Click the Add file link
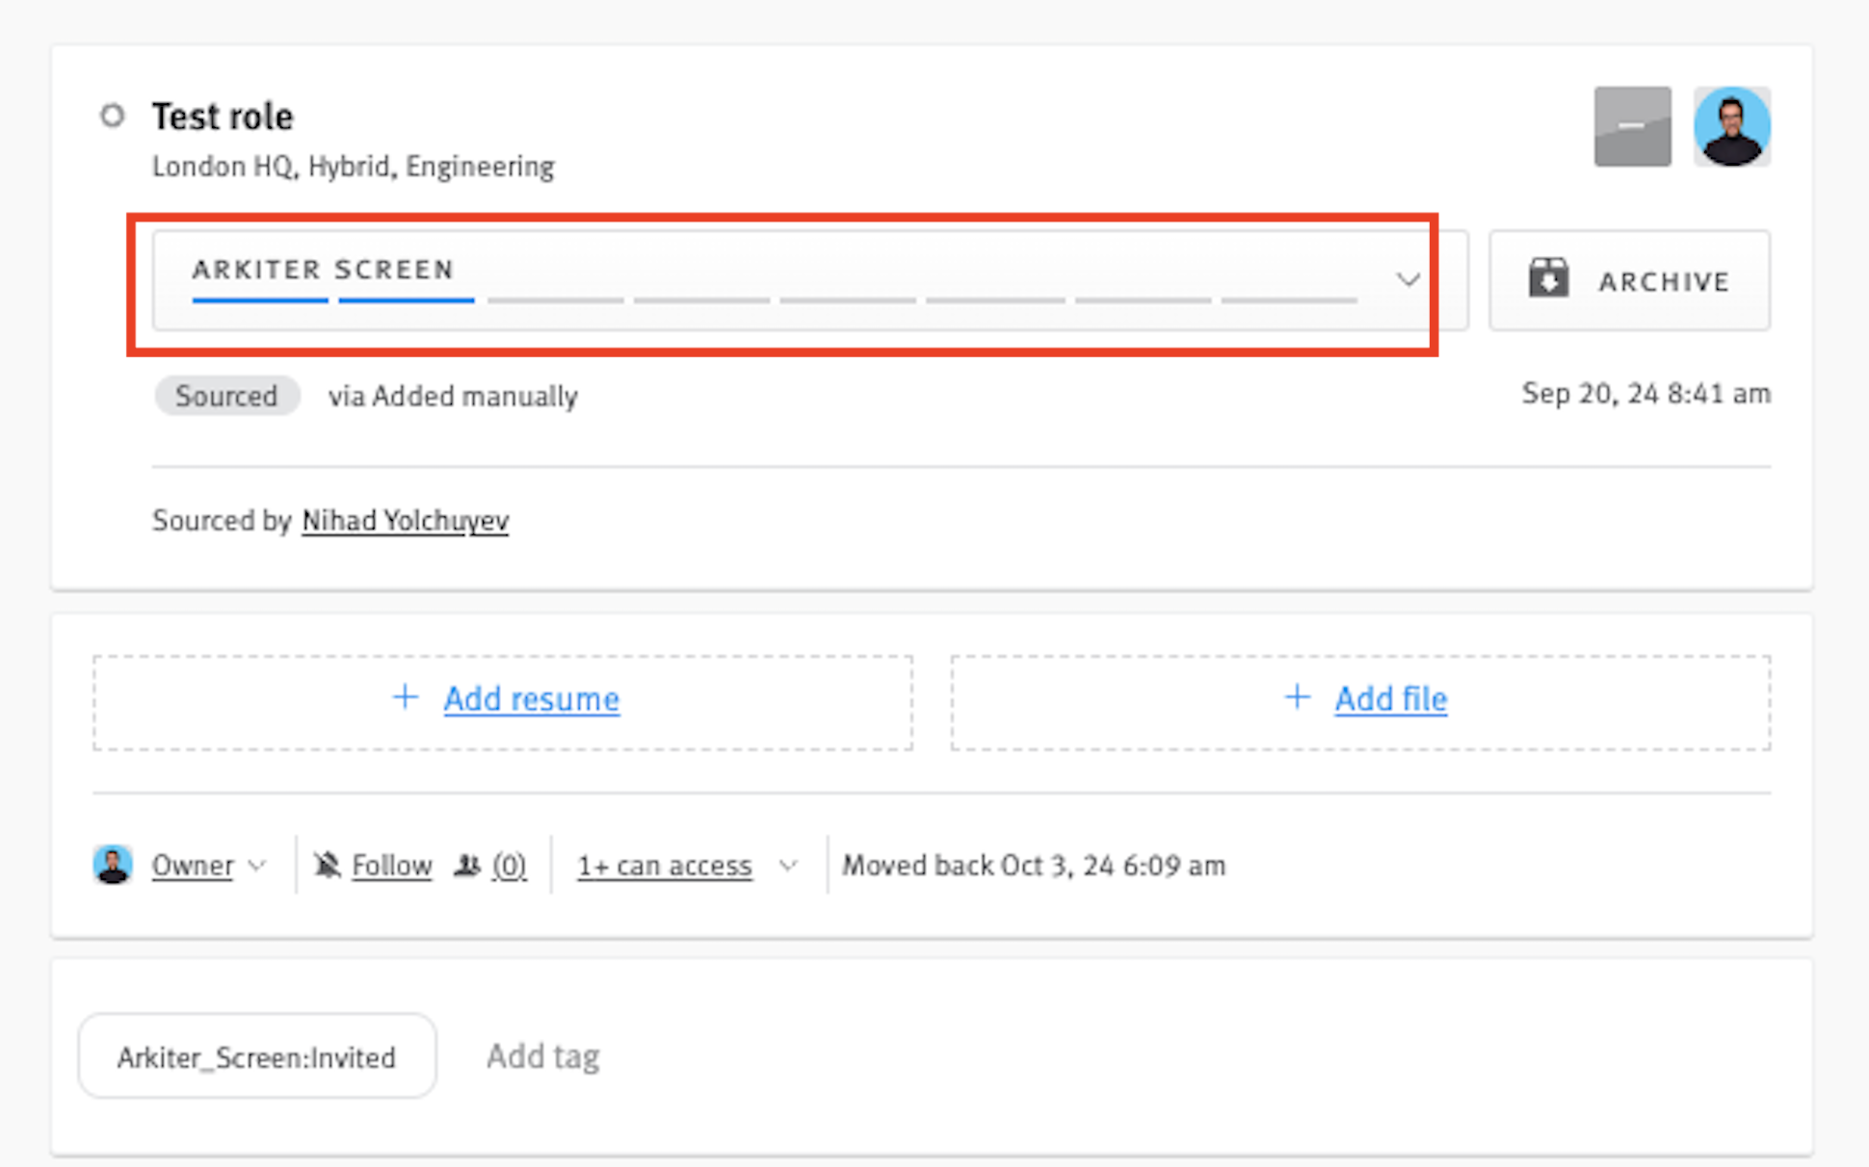Image resolution: width=1869 pixels, height=1167 pixels. pos(1390,699)
